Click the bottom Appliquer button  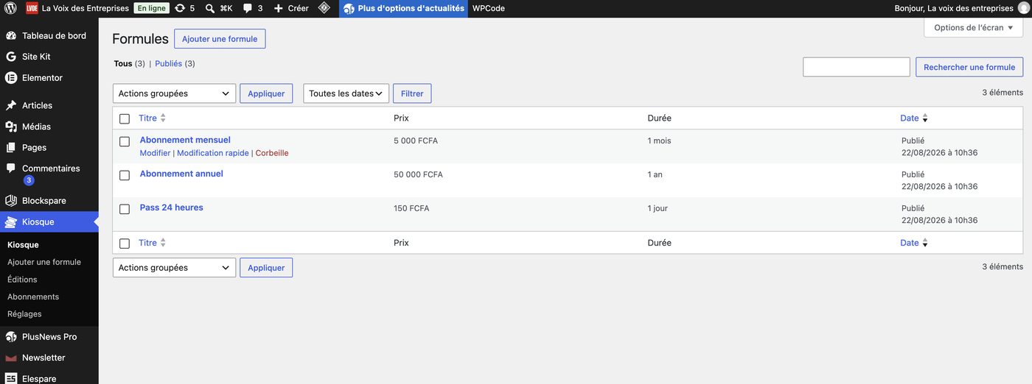(266, 268)
